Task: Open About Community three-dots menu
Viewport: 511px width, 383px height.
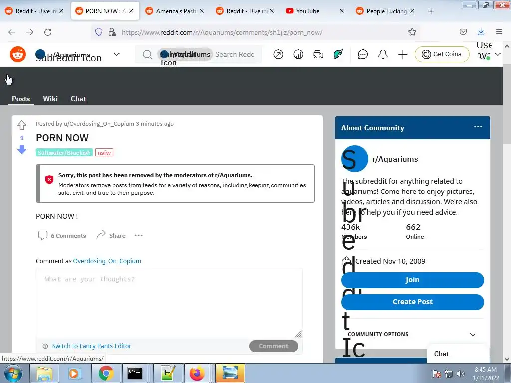Action: pyautogui.click(x=478, y=127)
